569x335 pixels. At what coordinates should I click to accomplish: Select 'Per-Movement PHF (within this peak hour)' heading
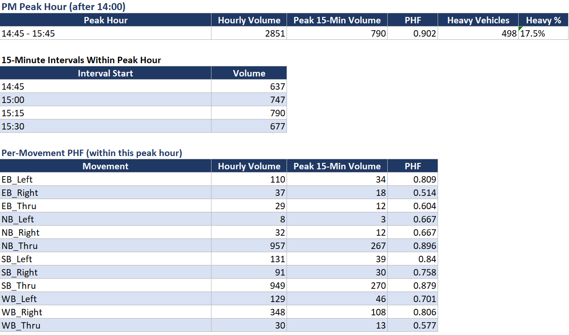pos(92,153)
